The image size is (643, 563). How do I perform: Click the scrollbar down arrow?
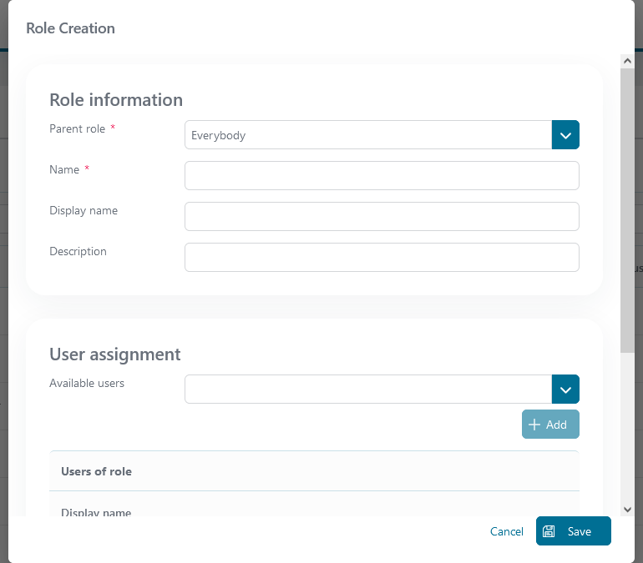(x=627, y=510)
